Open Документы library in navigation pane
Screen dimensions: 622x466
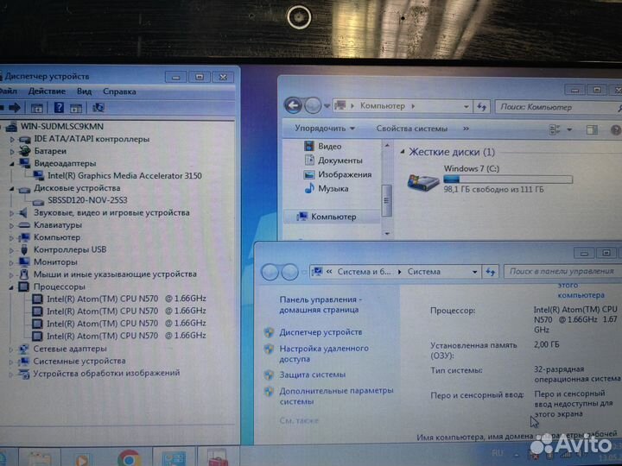click(x=340, y=161)
